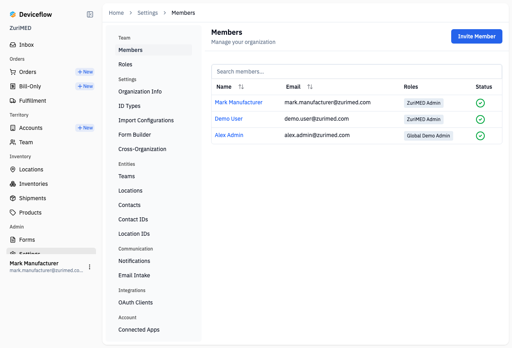This screenshot has height=348, width=512.
Task: Click Mark Manufacturer's green status check
Action: (480, 103)
